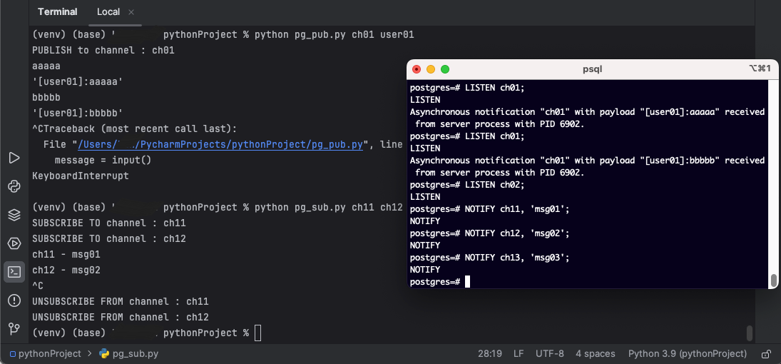781x364 pixels.
Task: Close the Local terminal tab
Action: point(131,12)
